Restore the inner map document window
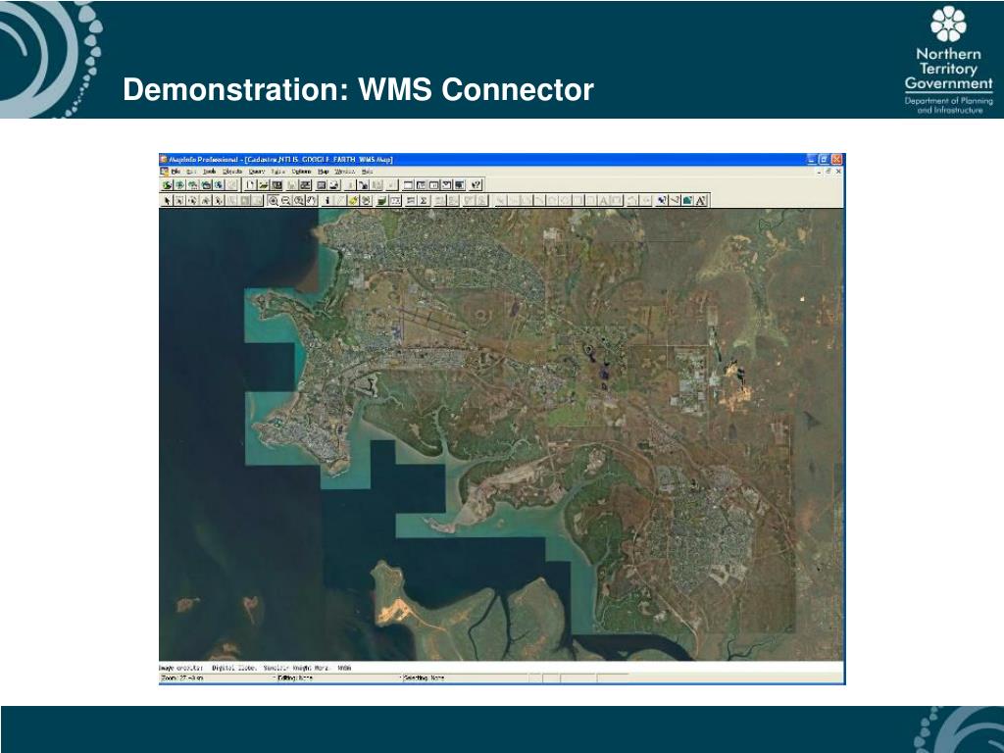The width and height of the screenshot is (1004, 753). coord(828,172)
